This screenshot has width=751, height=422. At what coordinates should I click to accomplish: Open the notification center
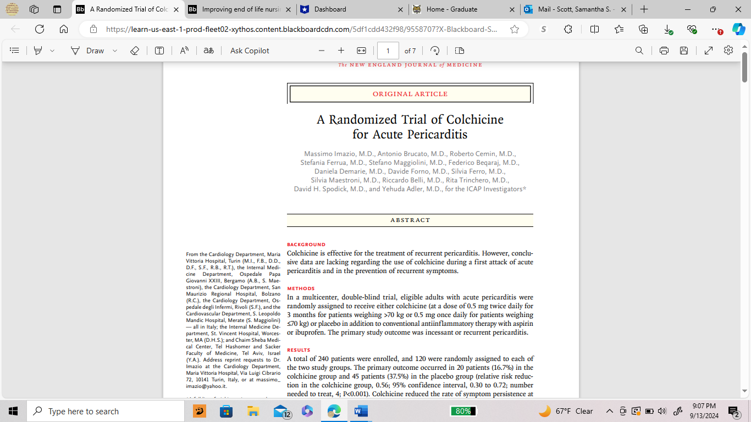click(x=733, y=411)
